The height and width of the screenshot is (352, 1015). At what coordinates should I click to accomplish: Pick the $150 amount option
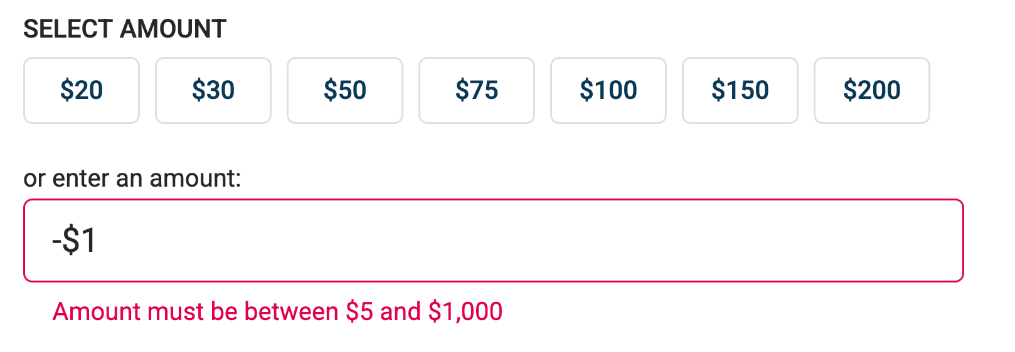point(740,91)
